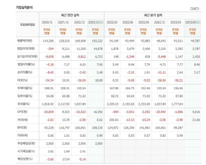Click the 유보율(%) row label
Viewport: 206px width, 165px height.
pos(23,104)
